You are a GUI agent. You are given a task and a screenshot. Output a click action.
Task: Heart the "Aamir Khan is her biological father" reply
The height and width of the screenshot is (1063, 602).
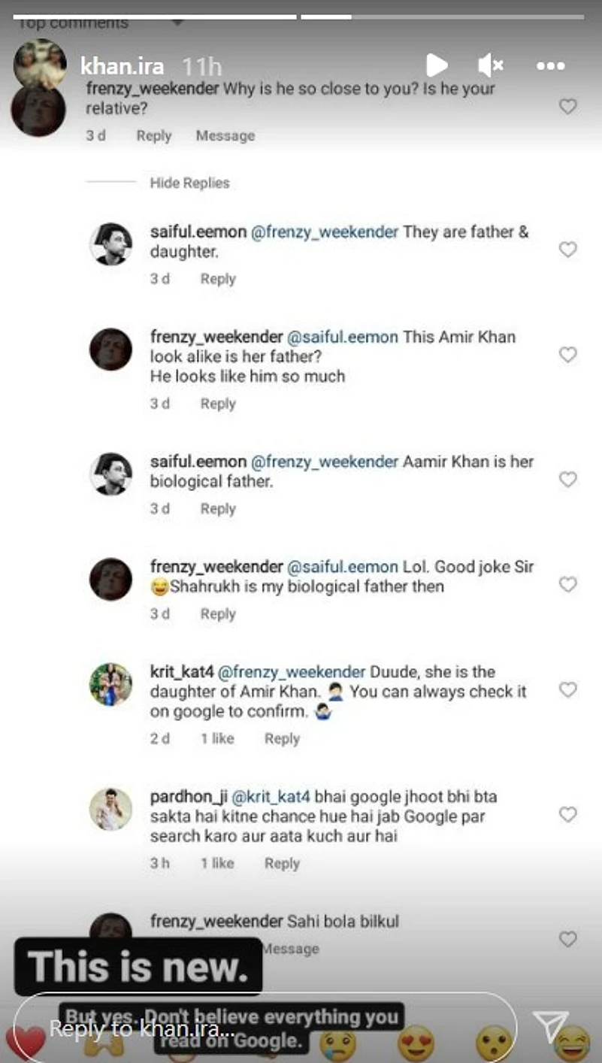[x=568, y=479]
